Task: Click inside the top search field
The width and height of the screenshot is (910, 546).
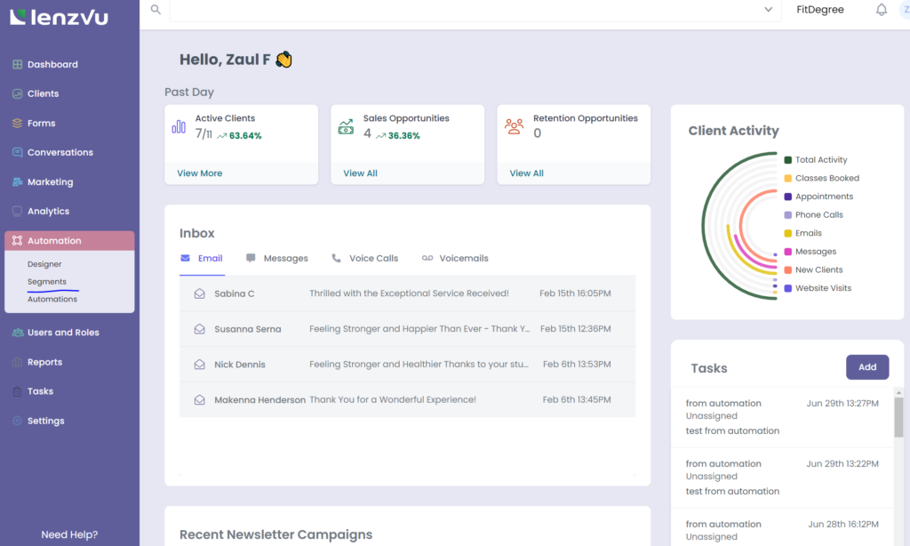Action: pos(462,10)
